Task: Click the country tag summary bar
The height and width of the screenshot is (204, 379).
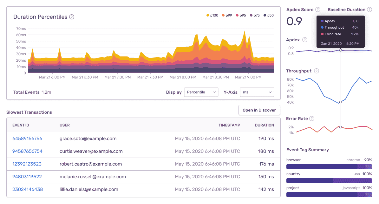Action: (x=329, y=181)
